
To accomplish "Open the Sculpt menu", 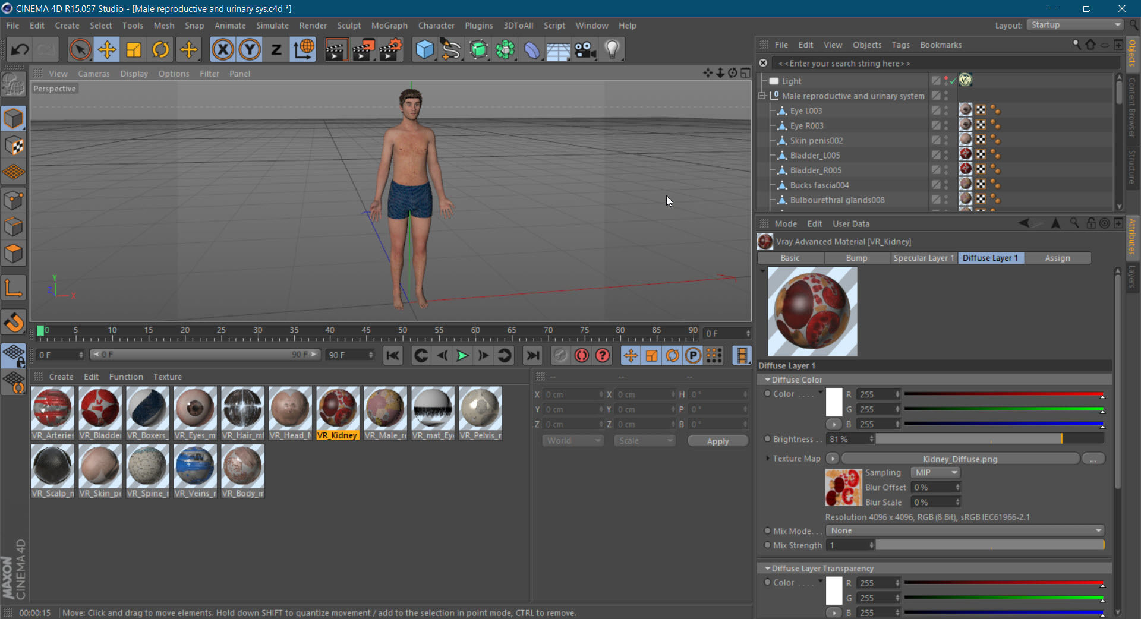I will (349, 26).
